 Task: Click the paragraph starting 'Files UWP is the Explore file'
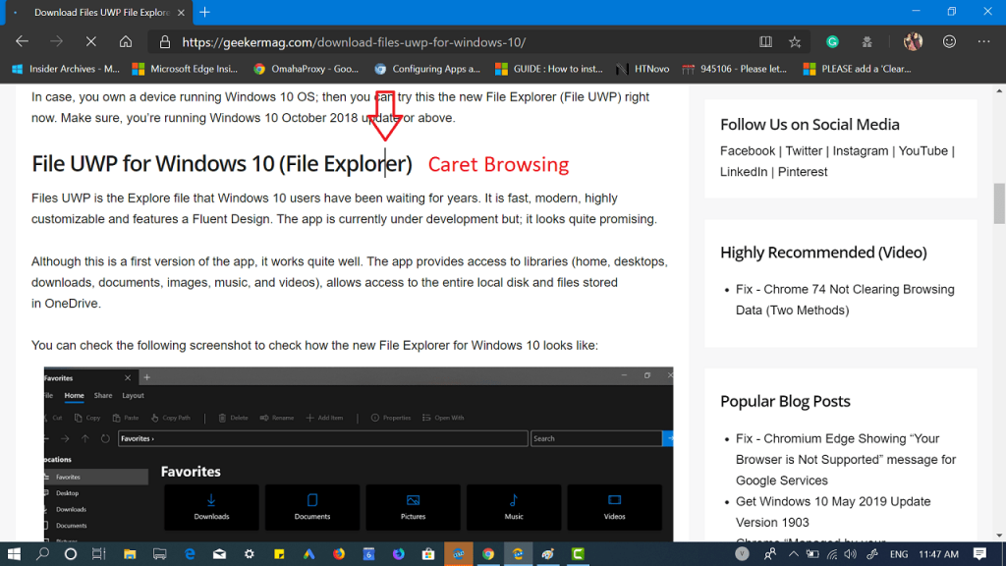pyautogui.click(x=345, y=208)
